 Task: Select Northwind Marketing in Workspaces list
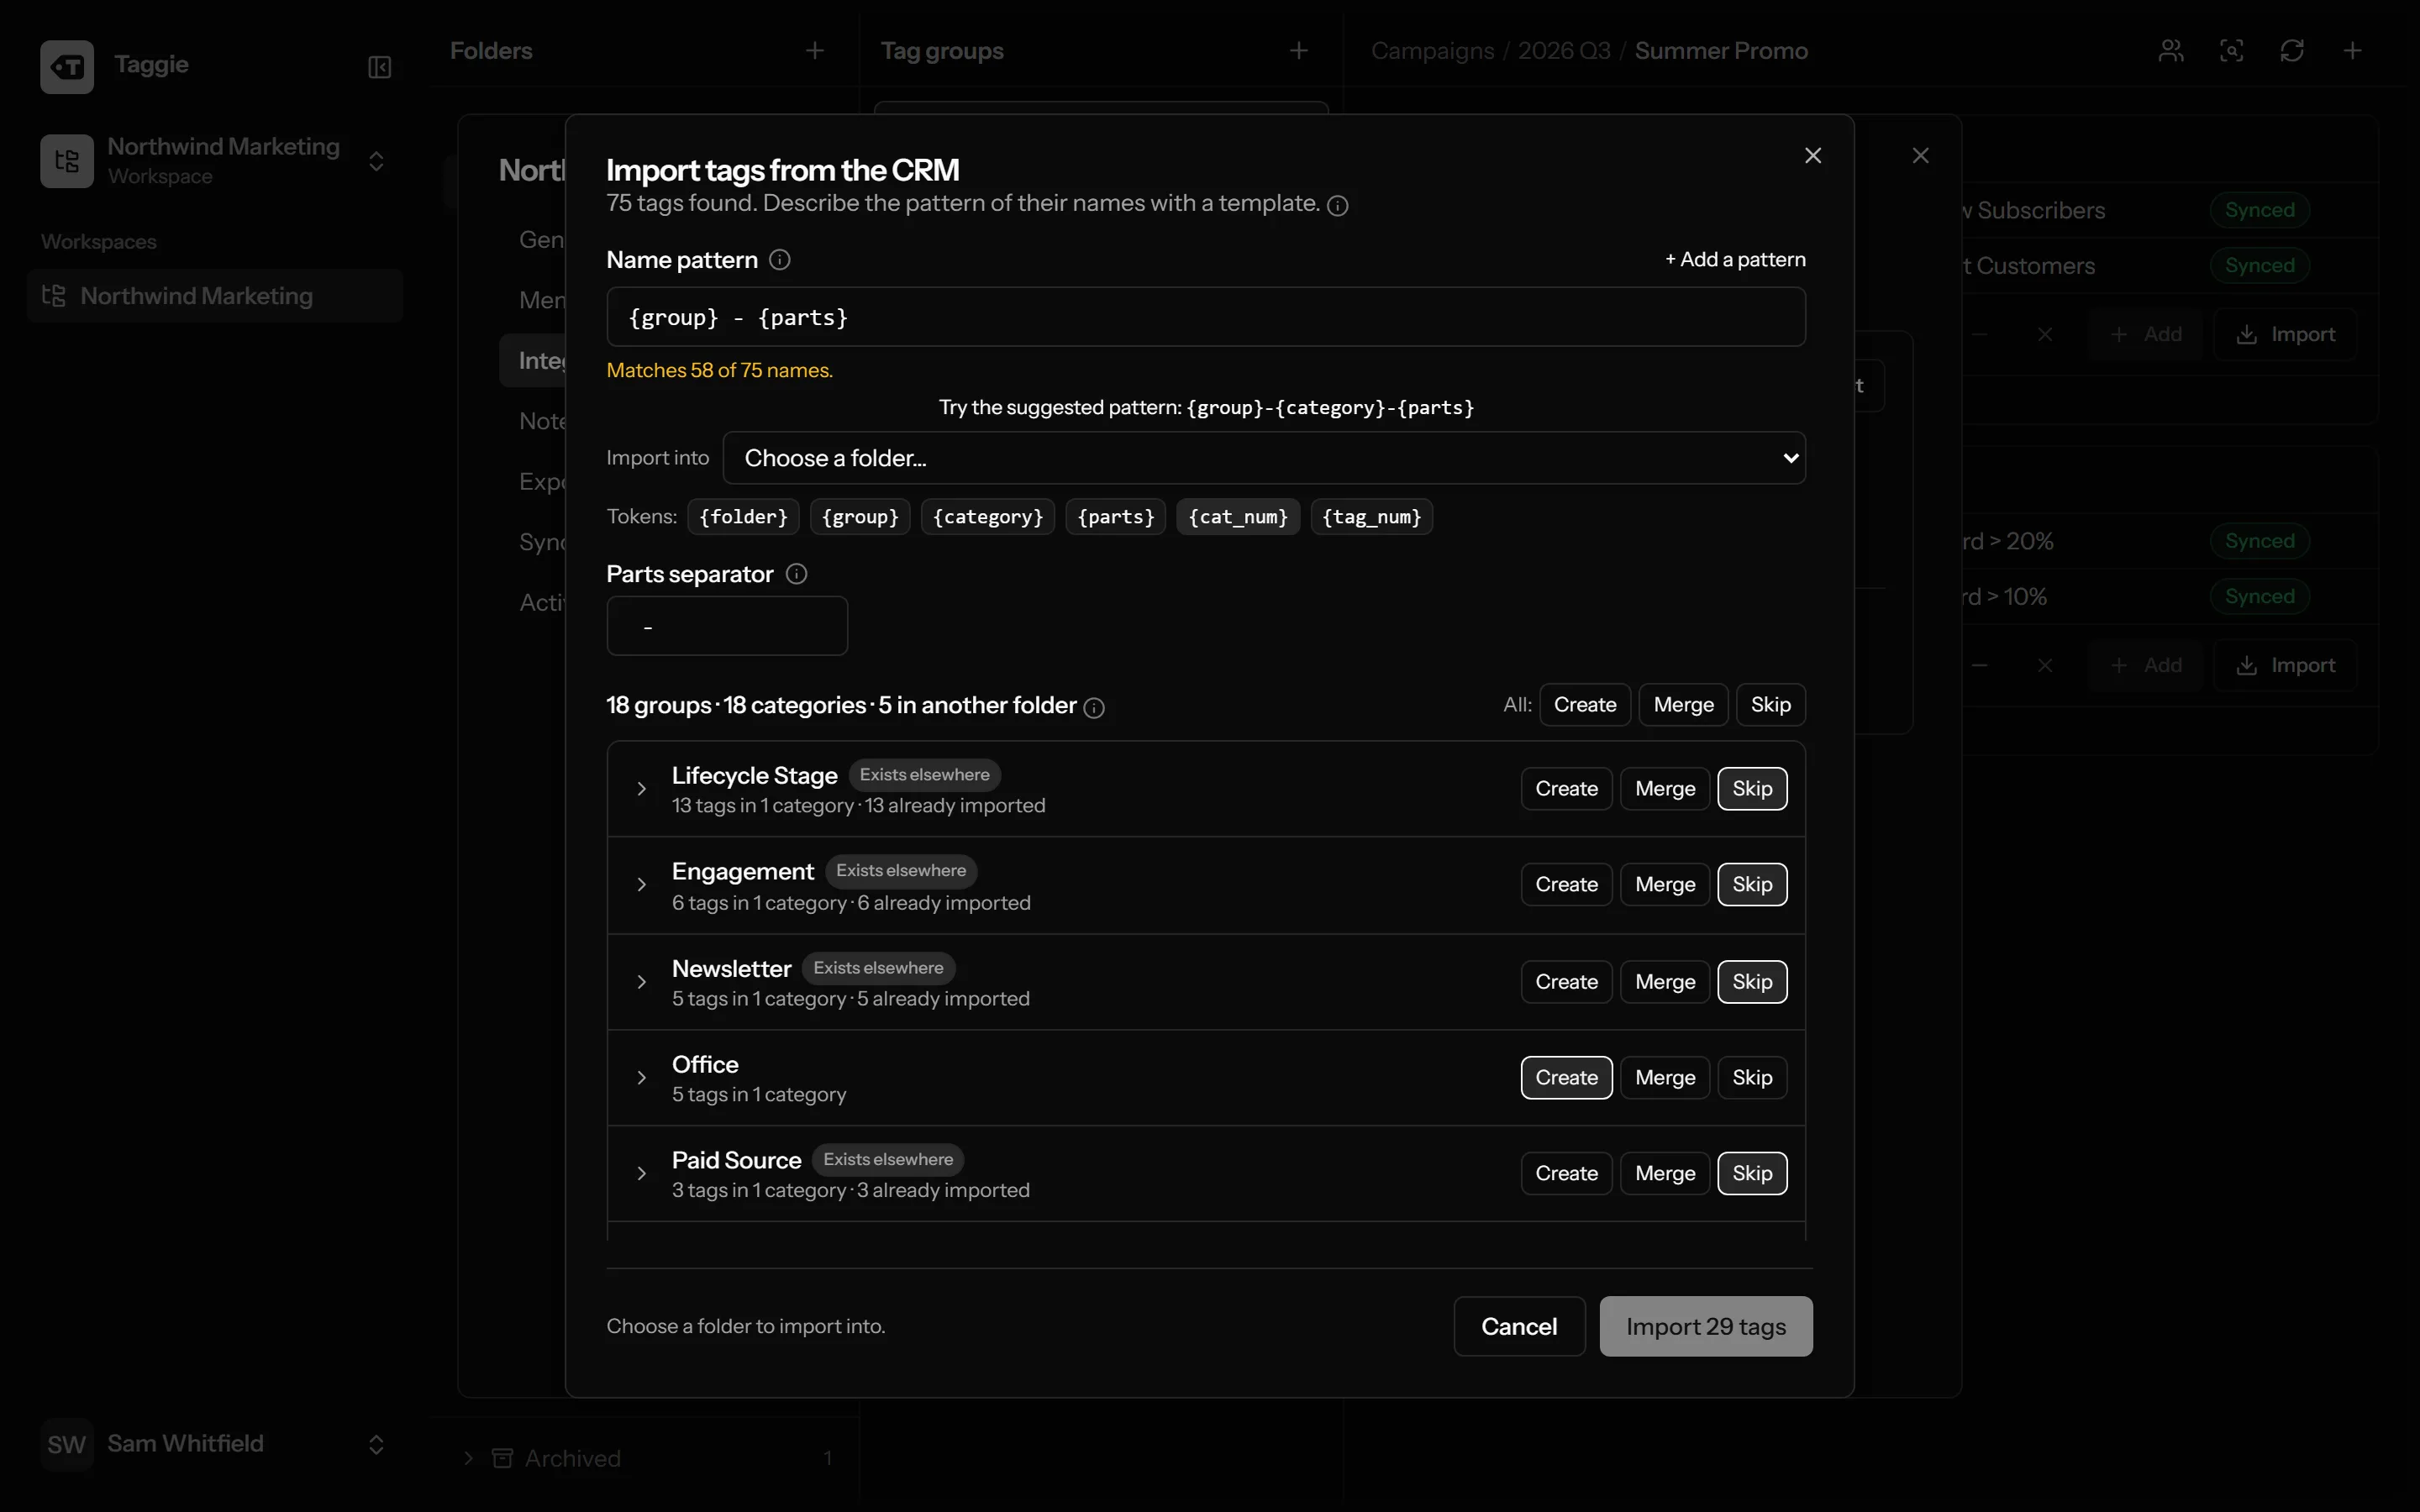tap(215, 296)
